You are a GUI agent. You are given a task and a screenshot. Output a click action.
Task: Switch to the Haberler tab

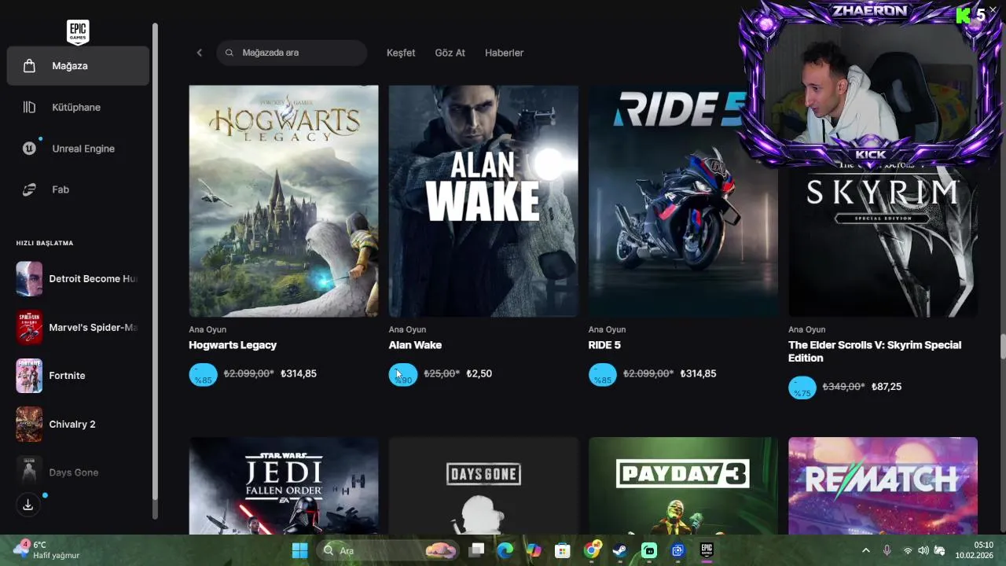[x=504, y=53]
